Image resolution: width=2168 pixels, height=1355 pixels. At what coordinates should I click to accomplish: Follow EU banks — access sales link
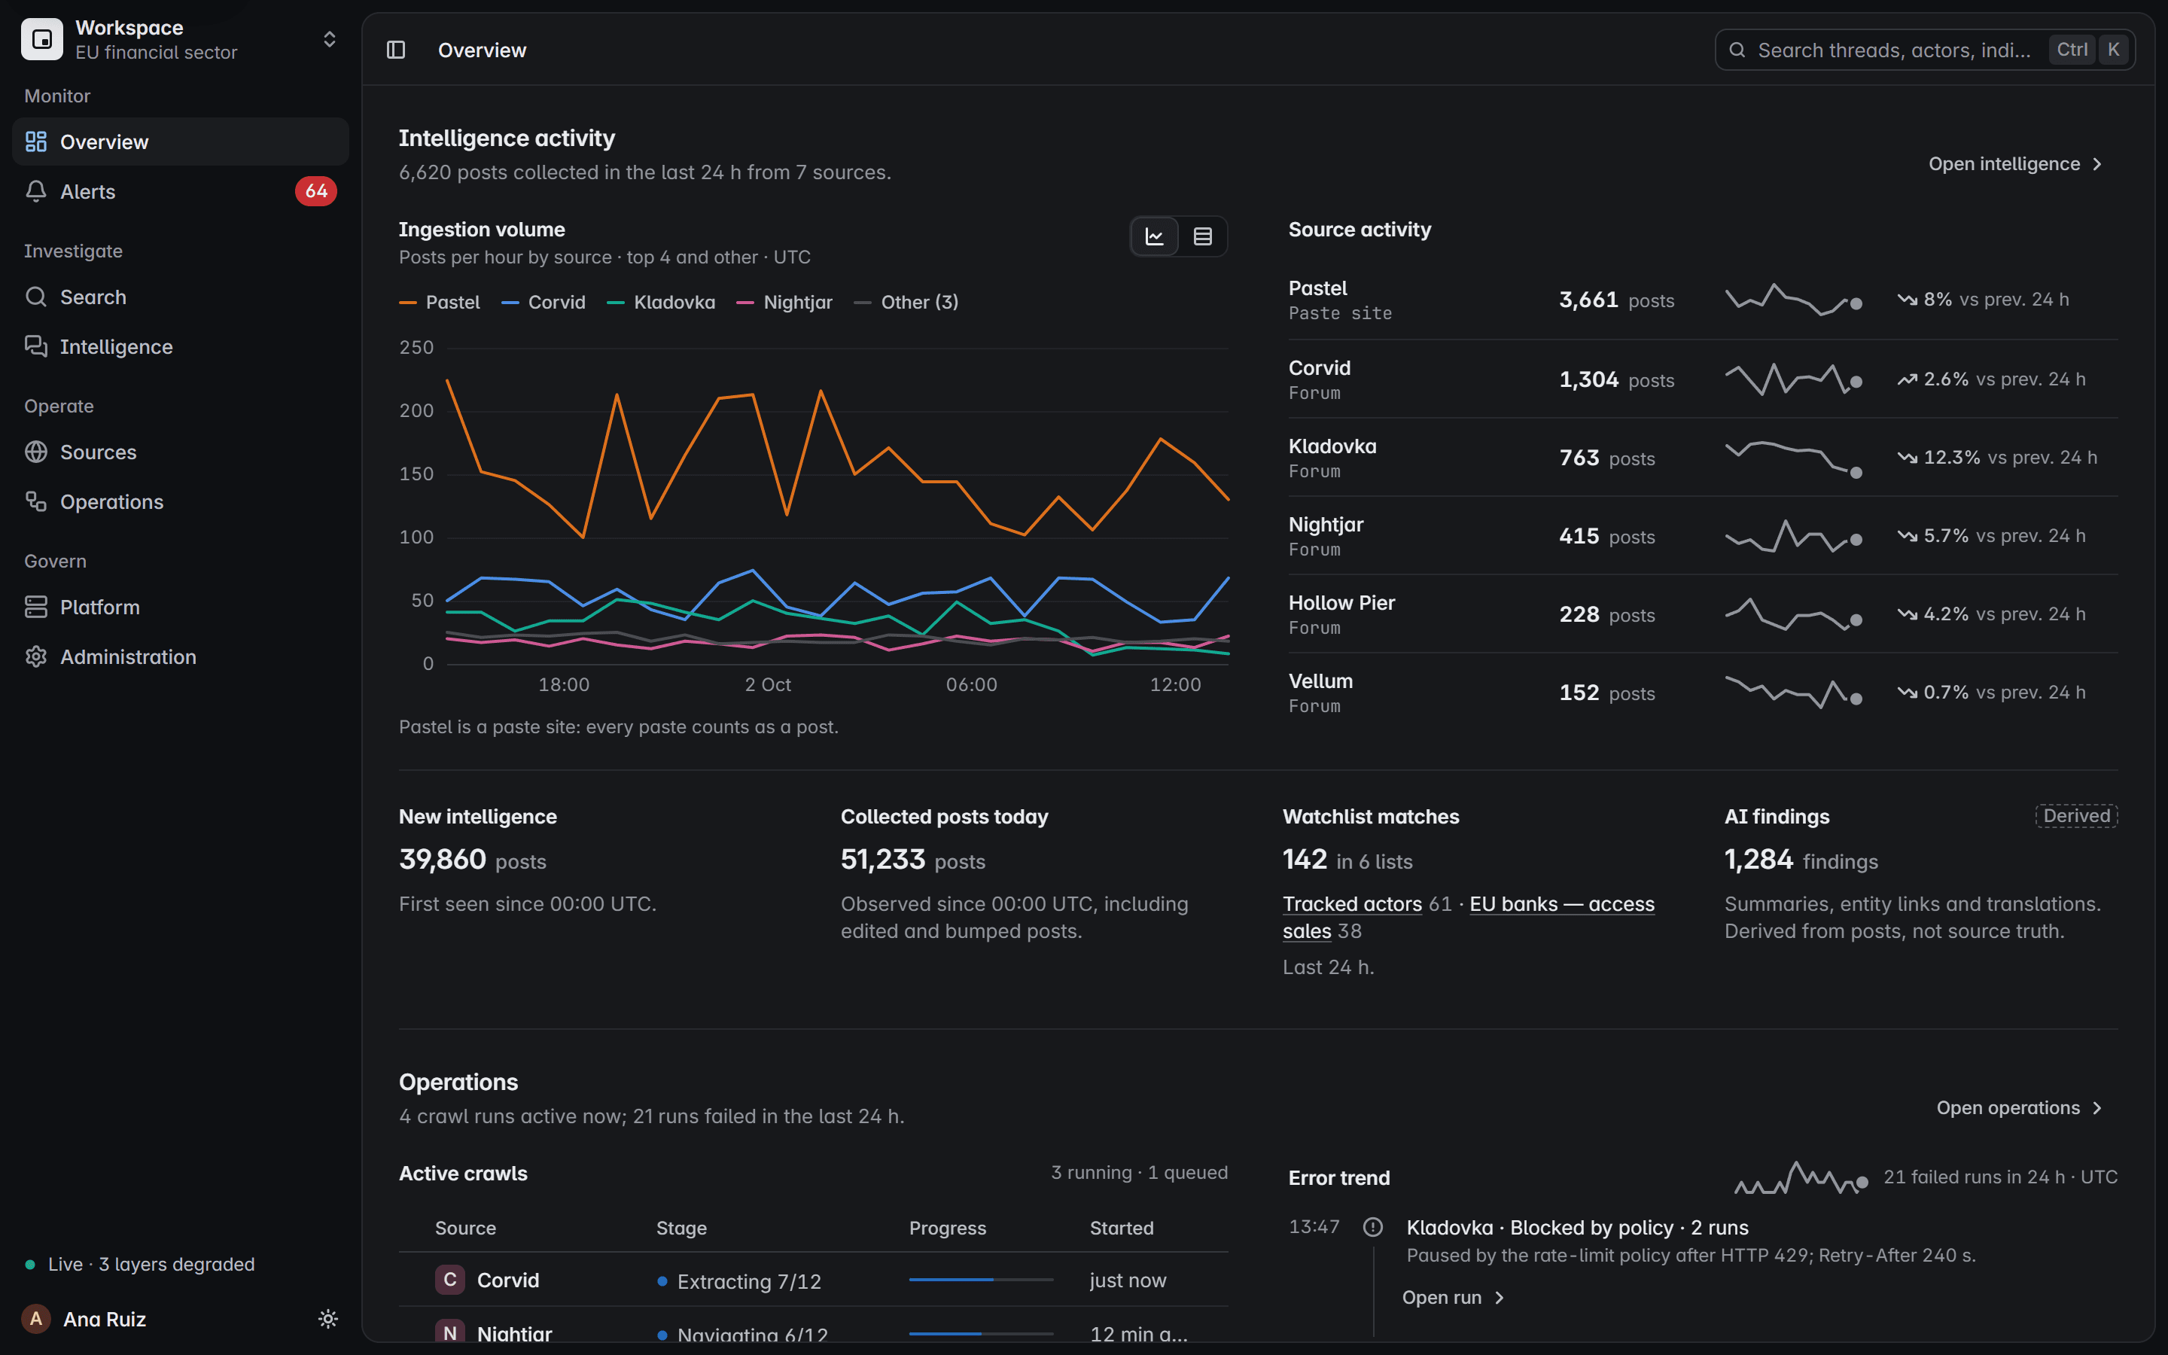(x=1469, y=918)
